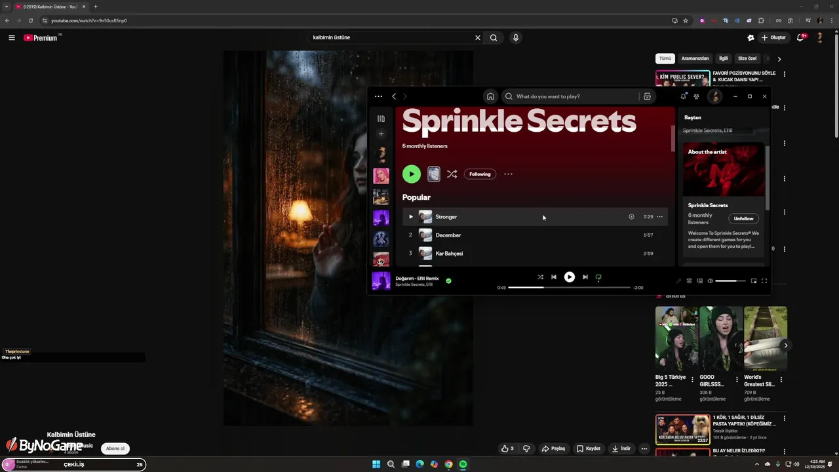Click the Abone ol subscribe button
This screenshot has height=472, width=839.
pyautogui.click(x=115, y=448)
